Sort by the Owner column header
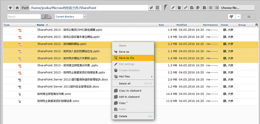Screen dimensions: 260x124 pyautogui.click(x=224, y=25)
